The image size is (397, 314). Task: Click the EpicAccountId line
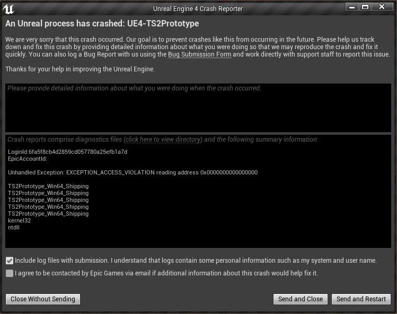[28, 159]
